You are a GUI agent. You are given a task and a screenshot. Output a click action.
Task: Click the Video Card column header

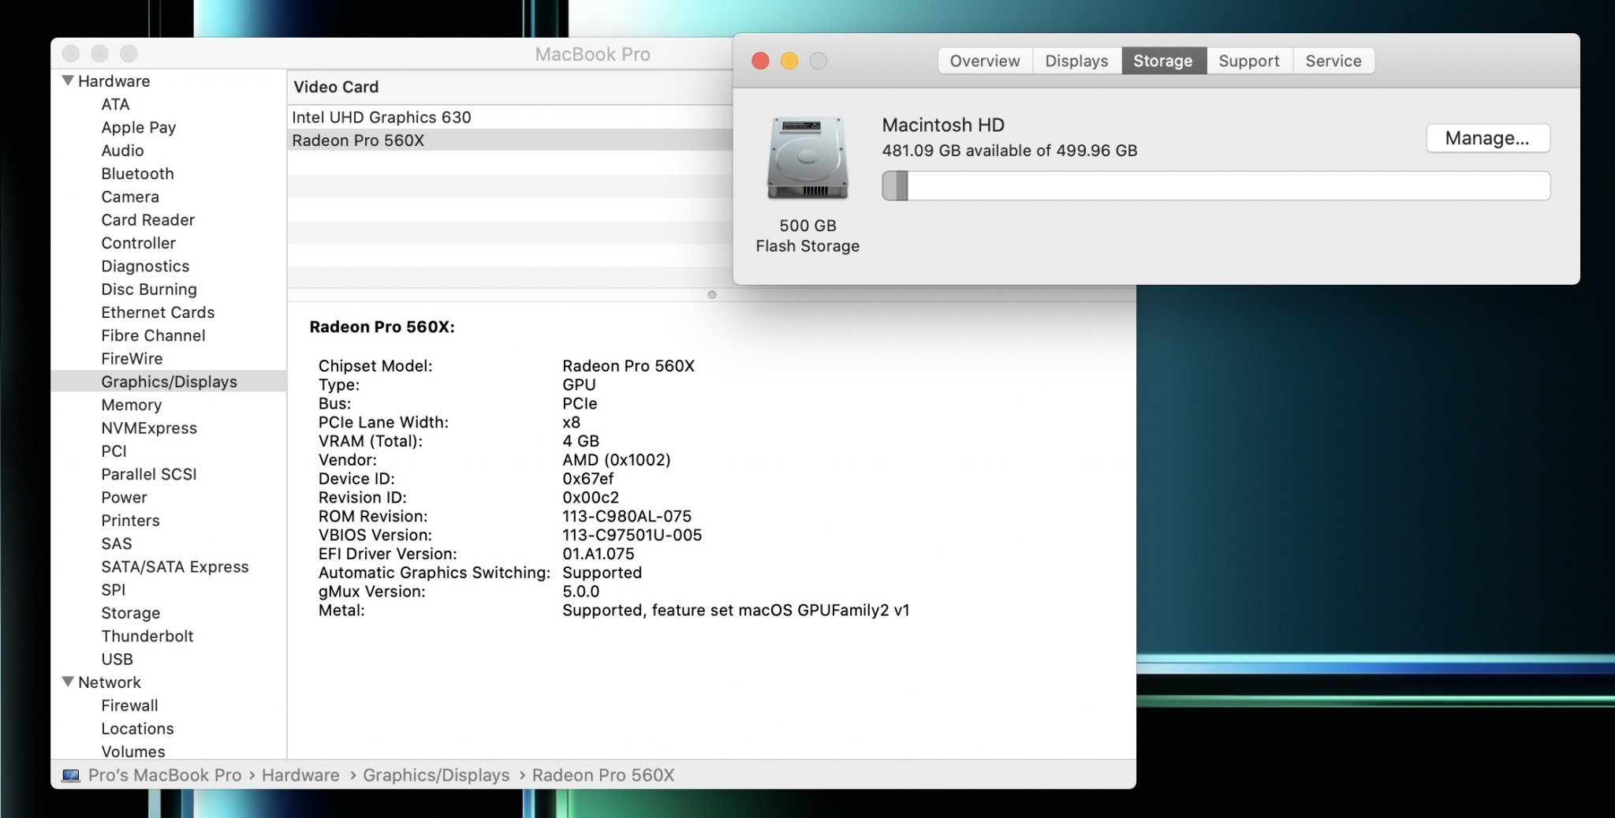coord(510,87)
